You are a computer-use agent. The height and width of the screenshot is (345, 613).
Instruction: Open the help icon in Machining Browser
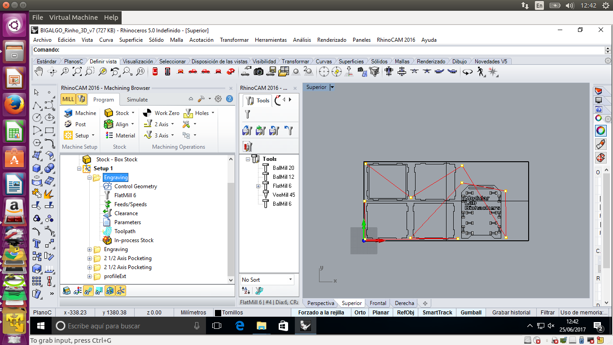[230, 99]
